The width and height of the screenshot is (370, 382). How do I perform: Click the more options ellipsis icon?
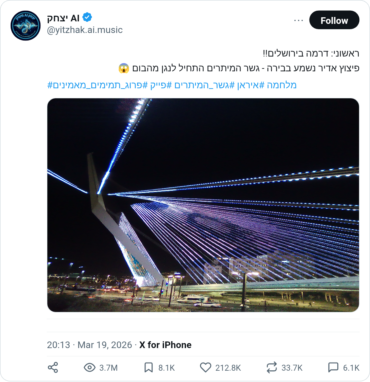point(298,19)
